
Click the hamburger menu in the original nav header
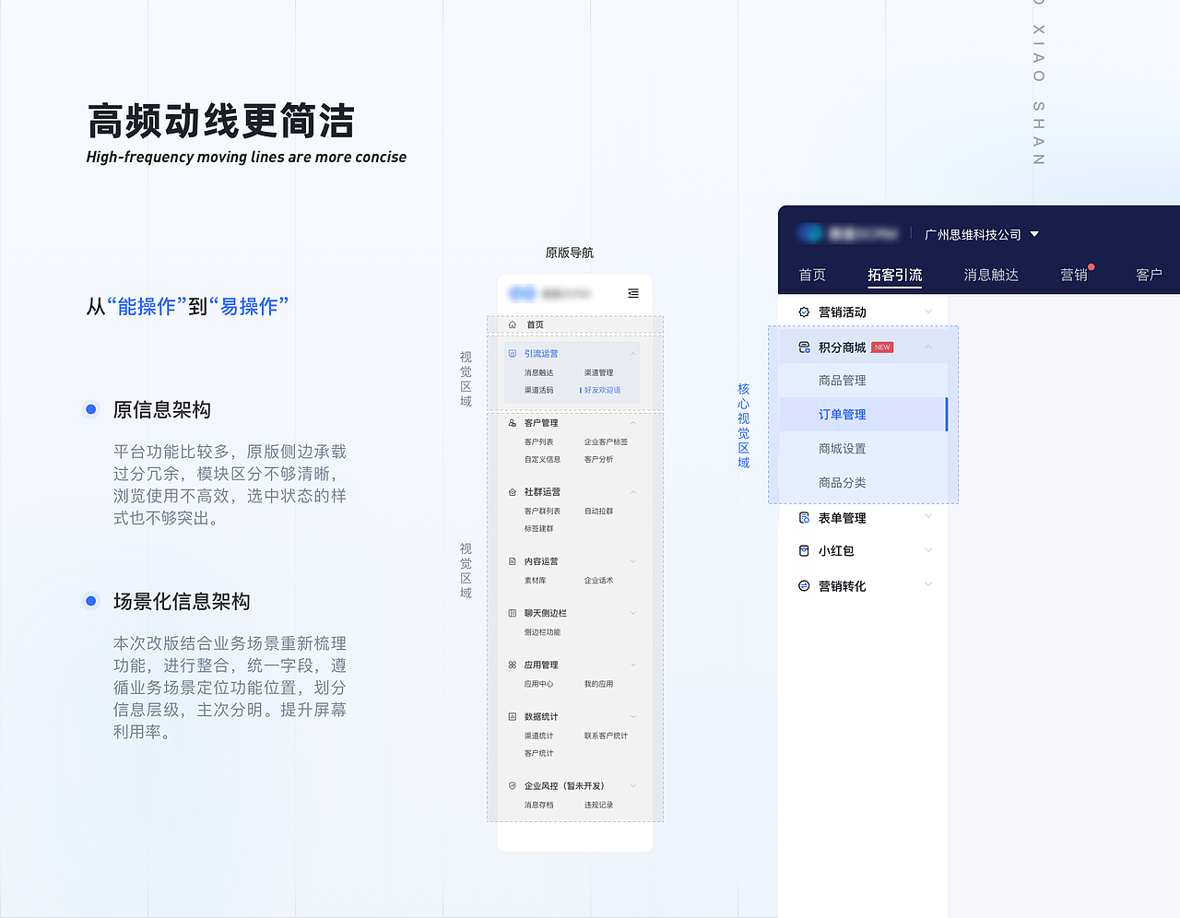point(632,293)
